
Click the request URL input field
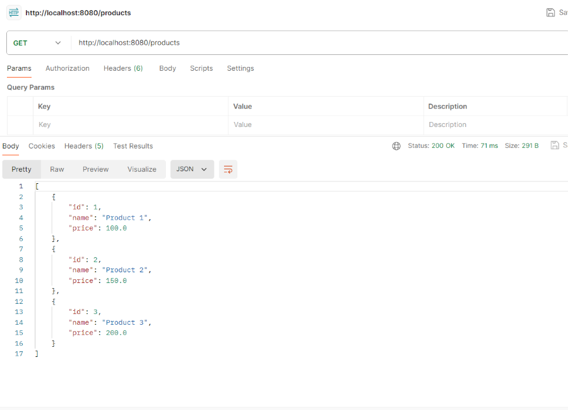pyautogui.click(x=316, y=43)
